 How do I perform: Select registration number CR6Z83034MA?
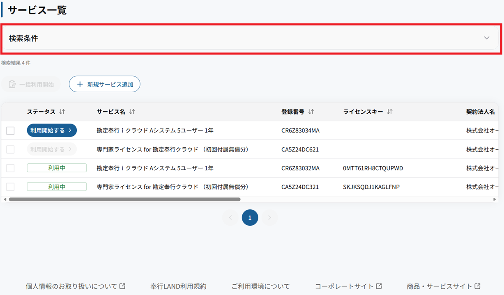pyautogui.click(x=300, y=130)
